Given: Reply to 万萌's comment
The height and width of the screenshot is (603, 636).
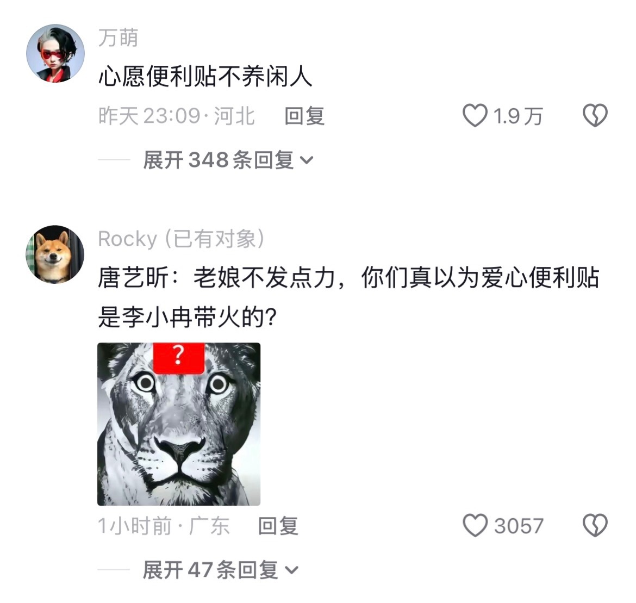Looking at the screenshot, I should pyautogui.click(x=304, y=116).
